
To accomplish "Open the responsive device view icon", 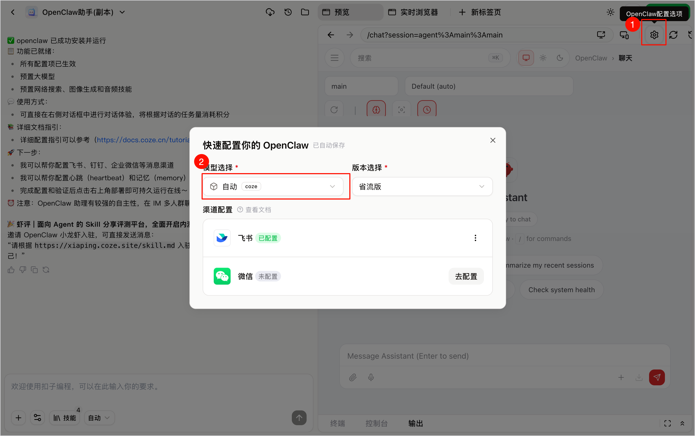I will 624,35.
